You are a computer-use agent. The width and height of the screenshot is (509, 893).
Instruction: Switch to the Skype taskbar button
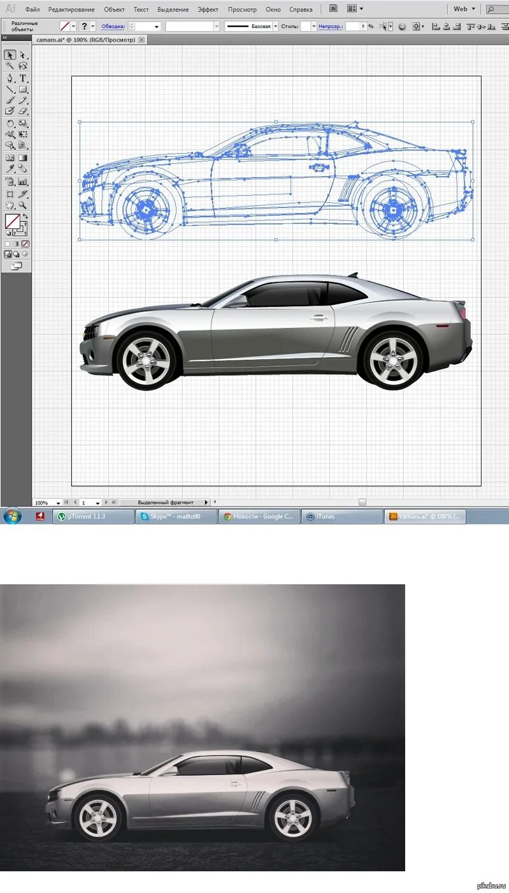(x=176, y=517)
